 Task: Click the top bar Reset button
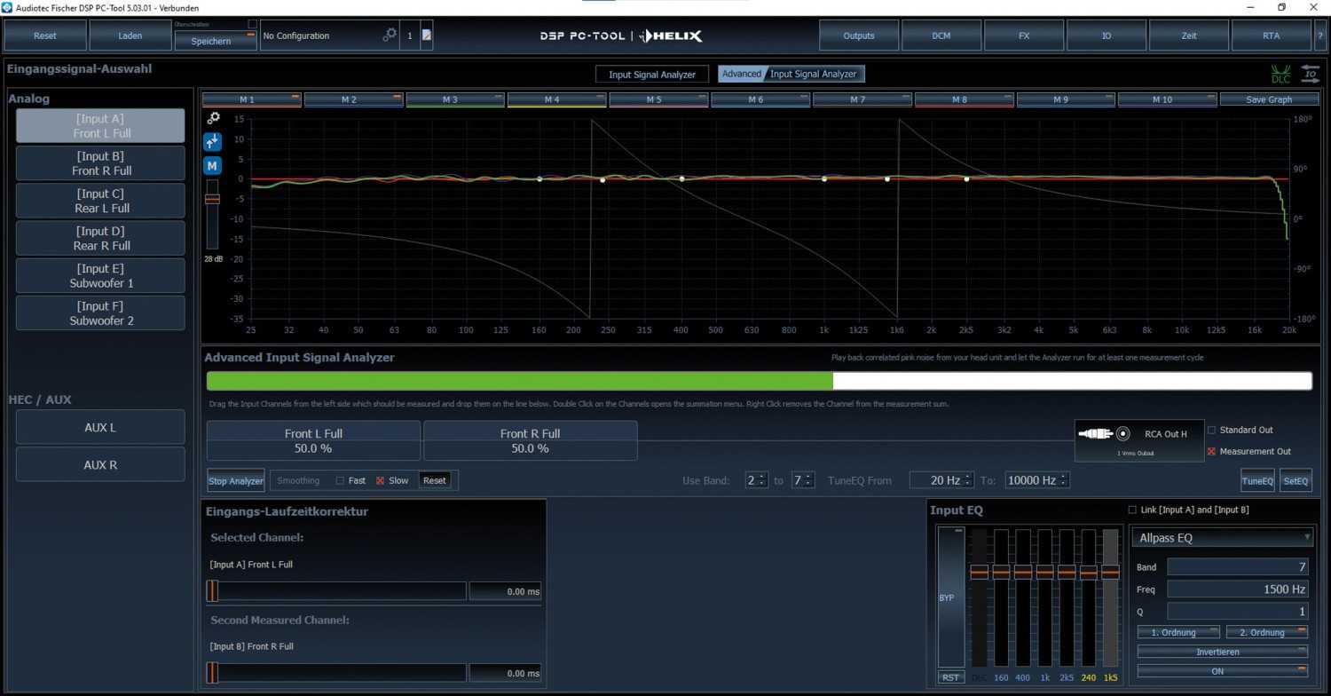(45, 36)
